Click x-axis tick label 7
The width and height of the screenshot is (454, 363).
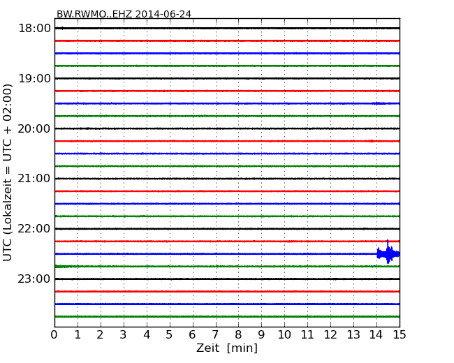point(215,334)
